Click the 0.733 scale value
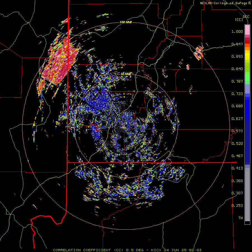Screen dimensions: 252x252 pos(237,94)
